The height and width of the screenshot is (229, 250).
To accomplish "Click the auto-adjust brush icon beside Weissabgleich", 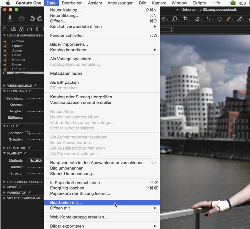I will click(x=35, y=85).
